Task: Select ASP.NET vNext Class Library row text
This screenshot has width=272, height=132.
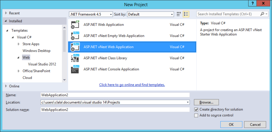Action: (x=105, y=58)
